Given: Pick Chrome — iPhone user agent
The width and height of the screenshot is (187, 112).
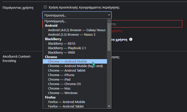Looking at the screenshot, I should [x=61, y=75].
